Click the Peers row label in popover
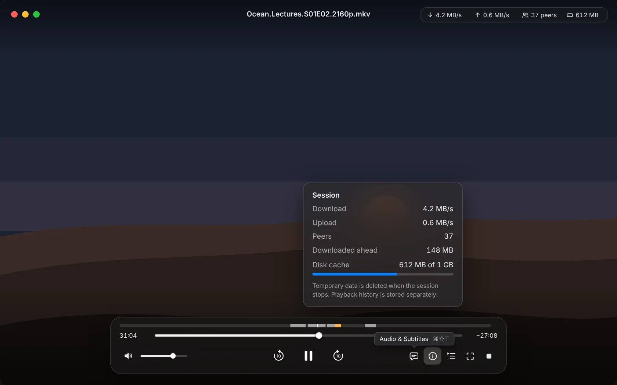The image size is (617, 385). [x=322, y=236]
